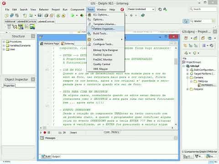This screenshot has height=164, width=219.
Task: Launch XML Mapper
Action: click(106, 69)
